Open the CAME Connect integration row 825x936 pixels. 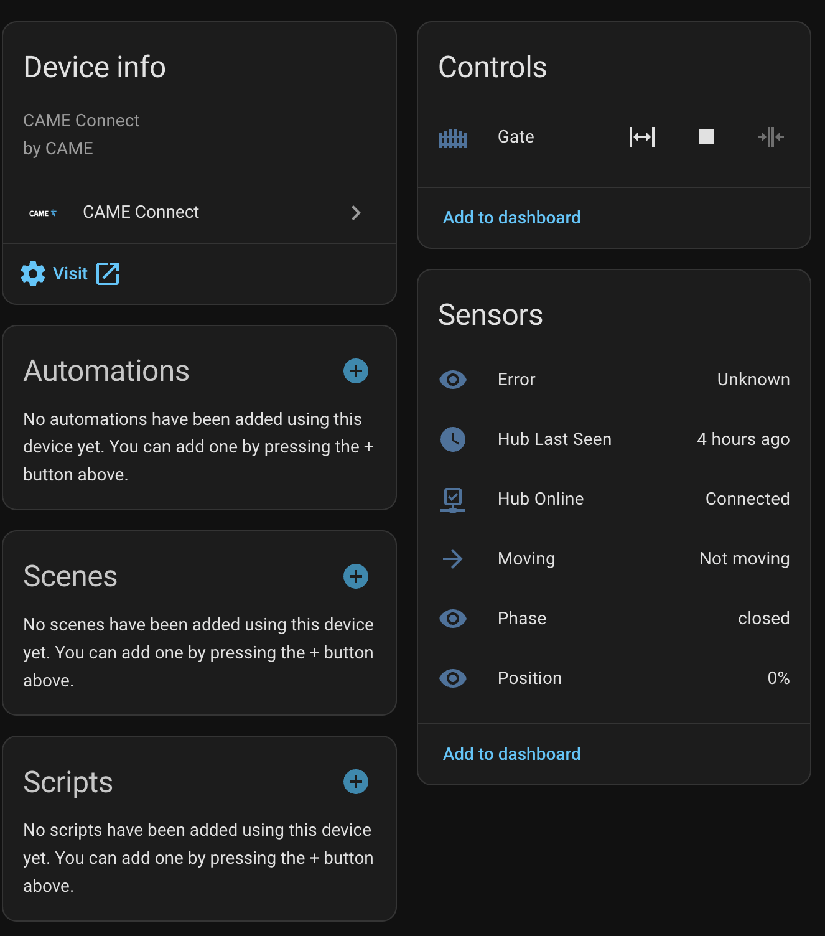[141, 212]
